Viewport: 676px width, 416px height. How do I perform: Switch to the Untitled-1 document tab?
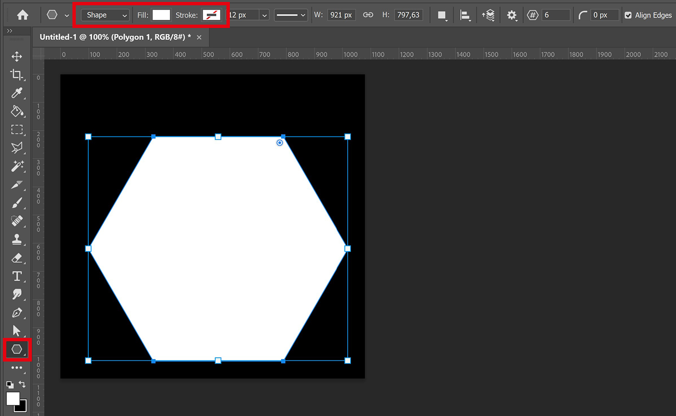click(x=116, y=37)
